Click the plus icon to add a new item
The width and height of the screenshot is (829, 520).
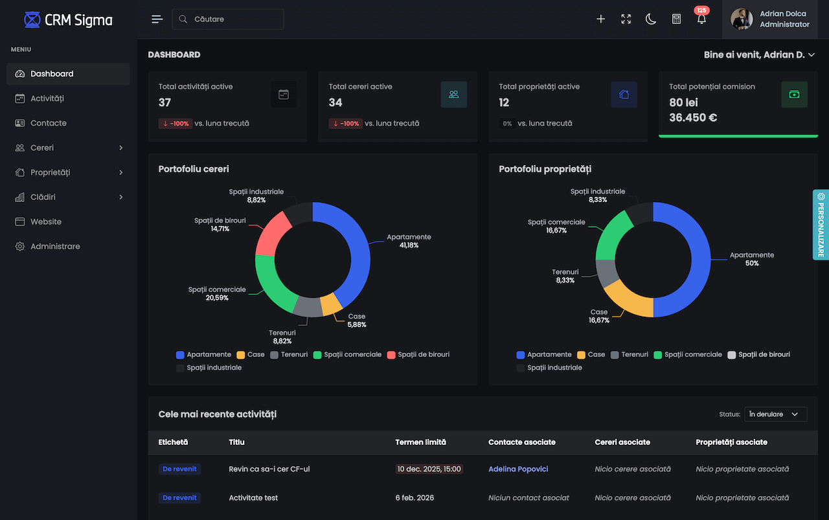pos(600,19)
